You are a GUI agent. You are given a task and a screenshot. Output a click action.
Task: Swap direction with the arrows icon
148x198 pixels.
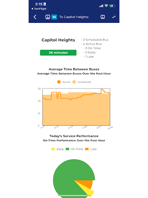pos(114,17)
